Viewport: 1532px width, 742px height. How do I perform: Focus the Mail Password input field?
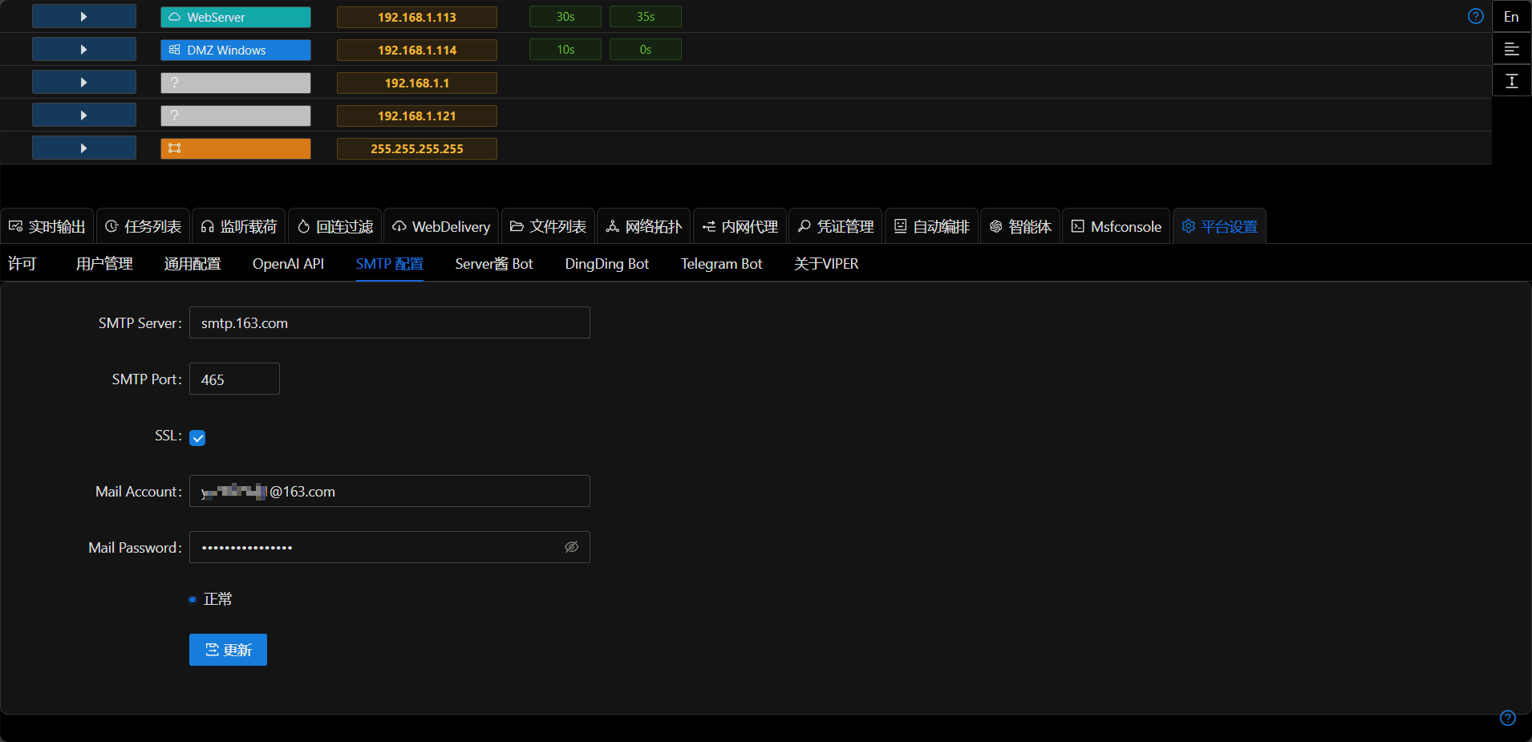click(x=390, y=547)
